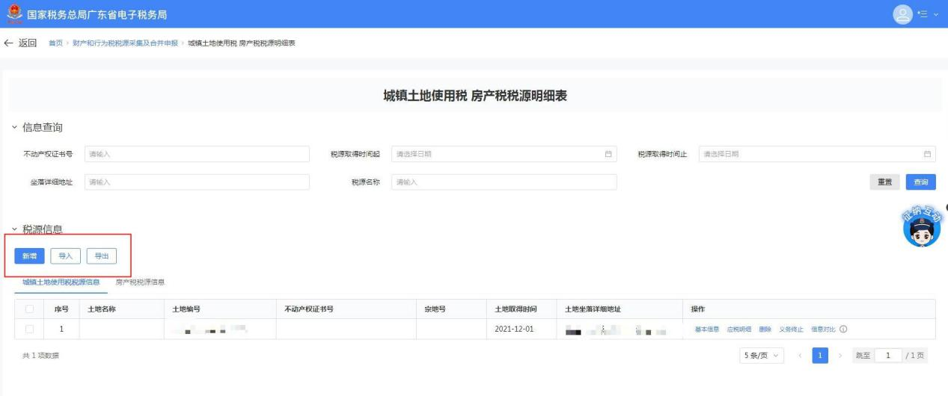Click the back arrow beside 返回

tap(8, 43)
